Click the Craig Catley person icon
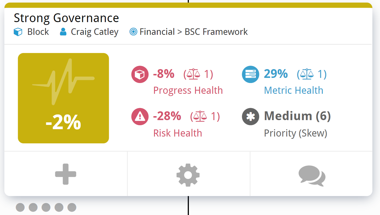The image size is (380, 215). pyautogui.click(x=63, y=32)
